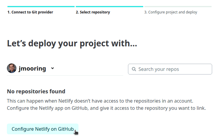Click the number 1. in the first step

[9, 12]
